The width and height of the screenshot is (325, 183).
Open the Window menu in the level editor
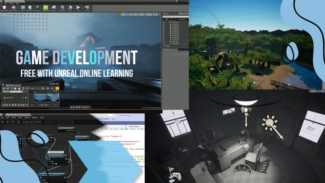click(x=11, y=4)
